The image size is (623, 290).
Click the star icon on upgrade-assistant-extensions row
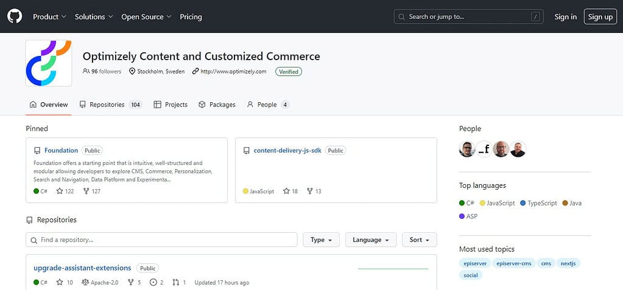coord(60,283)
